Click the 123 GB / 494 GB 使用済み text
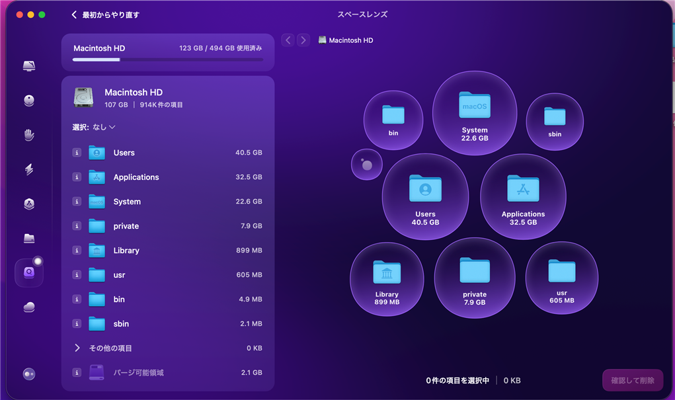The height and width of the screenshot is (400, 675). [221, 48]
